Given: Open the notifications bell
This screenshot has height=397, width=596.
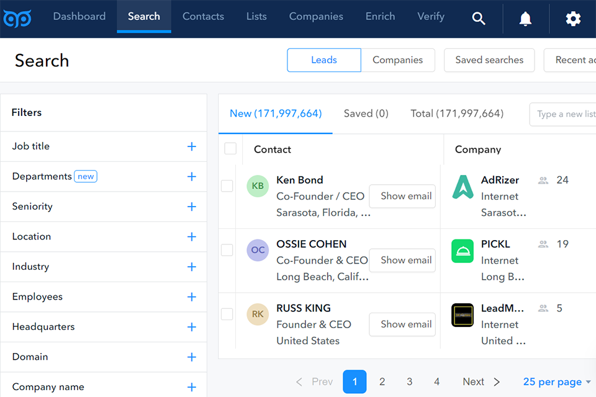Looking at the screenshot, I should click(525, 18).
